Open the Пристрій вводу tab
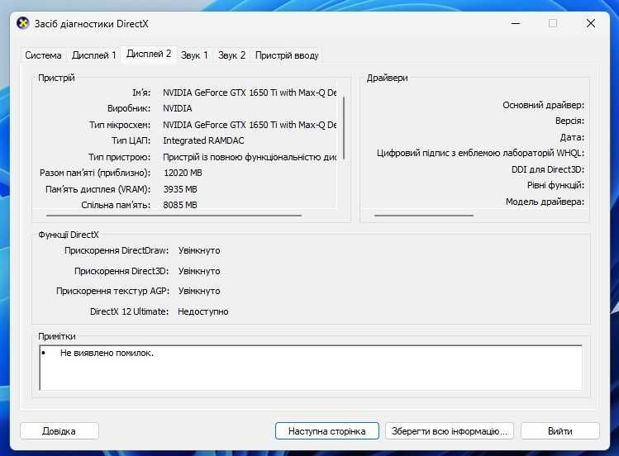619x456 pixels. point(287,55)
